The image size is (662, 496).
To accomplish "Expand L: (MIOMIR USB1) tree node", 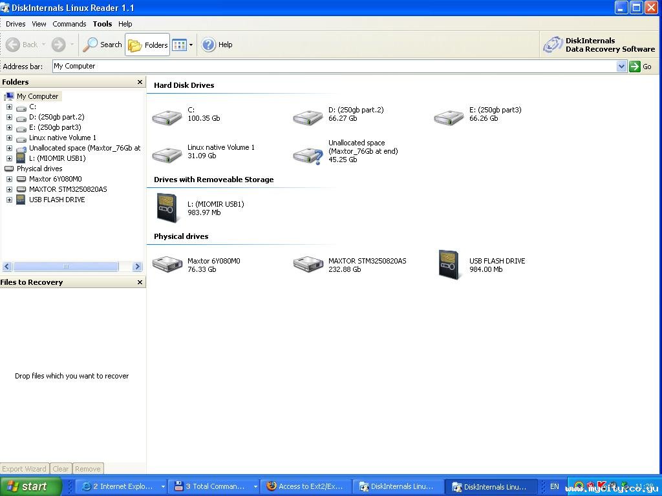I will tap(9, 159).
